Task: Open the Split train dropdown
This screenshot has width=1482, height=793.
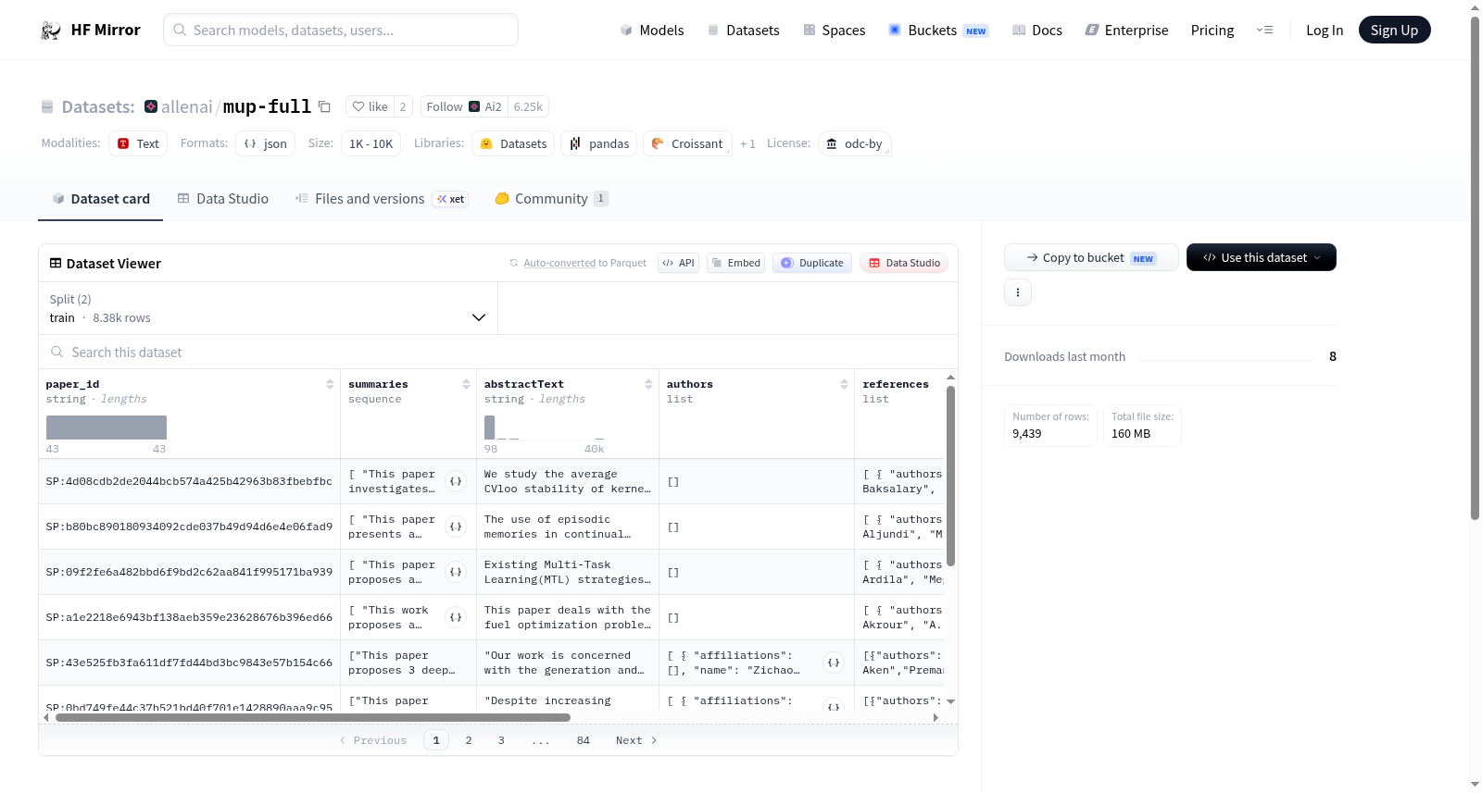Action: coord(268,308)
